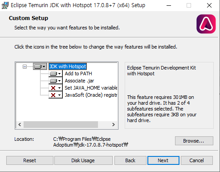
Task: Select JDK with Hotspot tree item
Action: (x=68, y=66)
